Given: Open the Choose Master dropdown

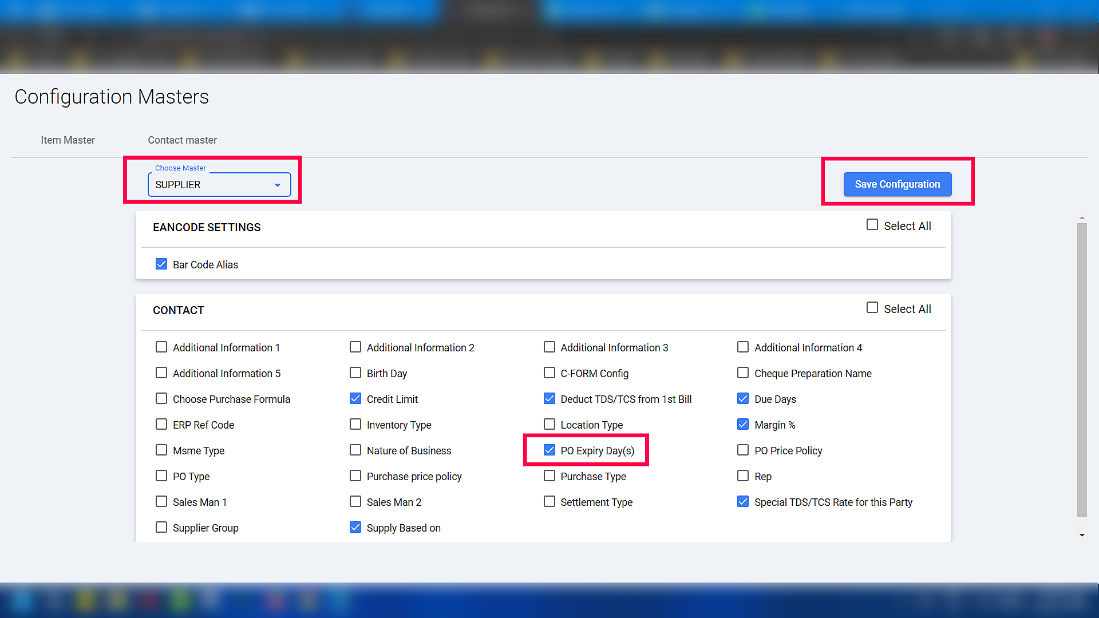Looking at the screenshot, I should [x=219, y=185].
